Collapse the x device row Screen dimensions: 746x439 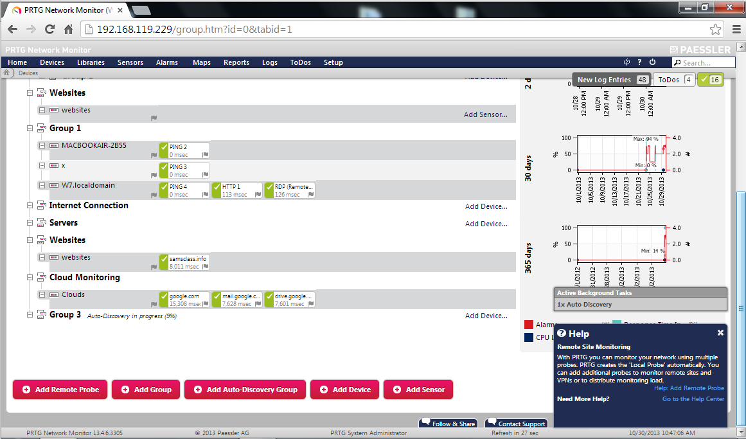coord(42,166)
